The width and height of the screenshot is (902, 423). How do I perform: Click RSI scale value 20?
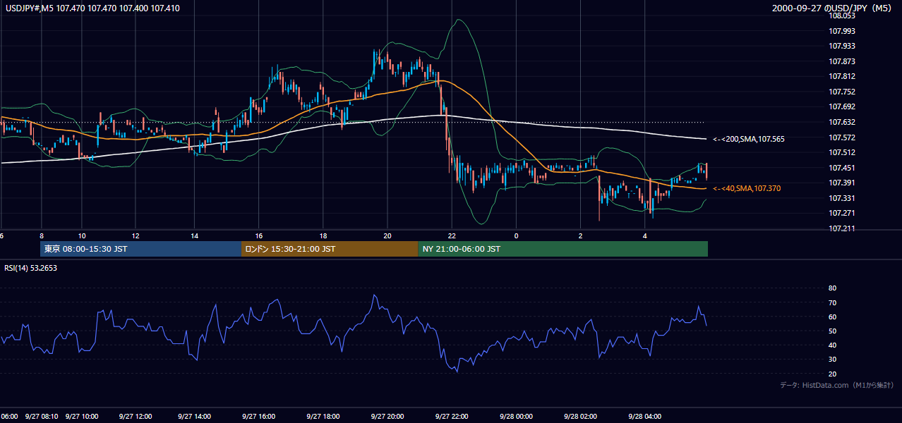832,374
